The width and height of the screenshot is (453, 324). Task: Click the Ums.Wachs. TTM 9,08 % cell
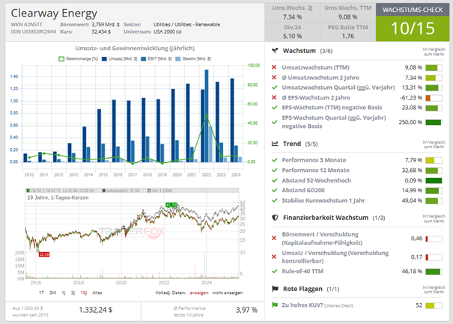348,13
